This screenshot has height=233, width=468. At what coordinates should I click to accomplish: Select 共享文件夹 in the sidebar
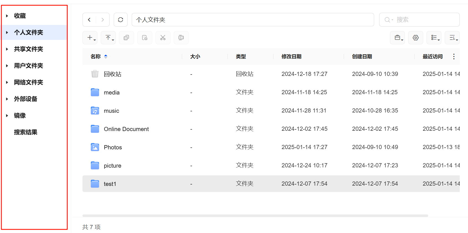(x=29, y=49)
